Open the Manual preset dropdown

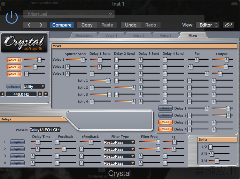(x=69, y=14)
